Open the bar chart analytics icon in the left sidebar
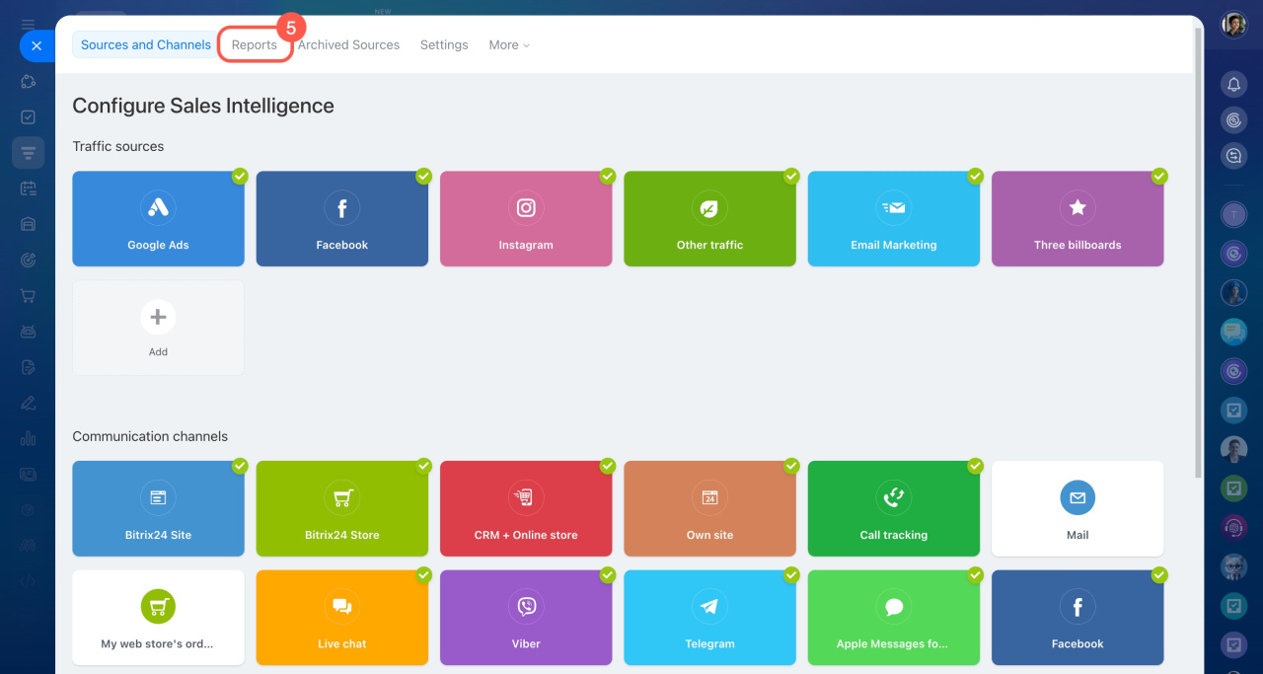 [x=28, y=438]
